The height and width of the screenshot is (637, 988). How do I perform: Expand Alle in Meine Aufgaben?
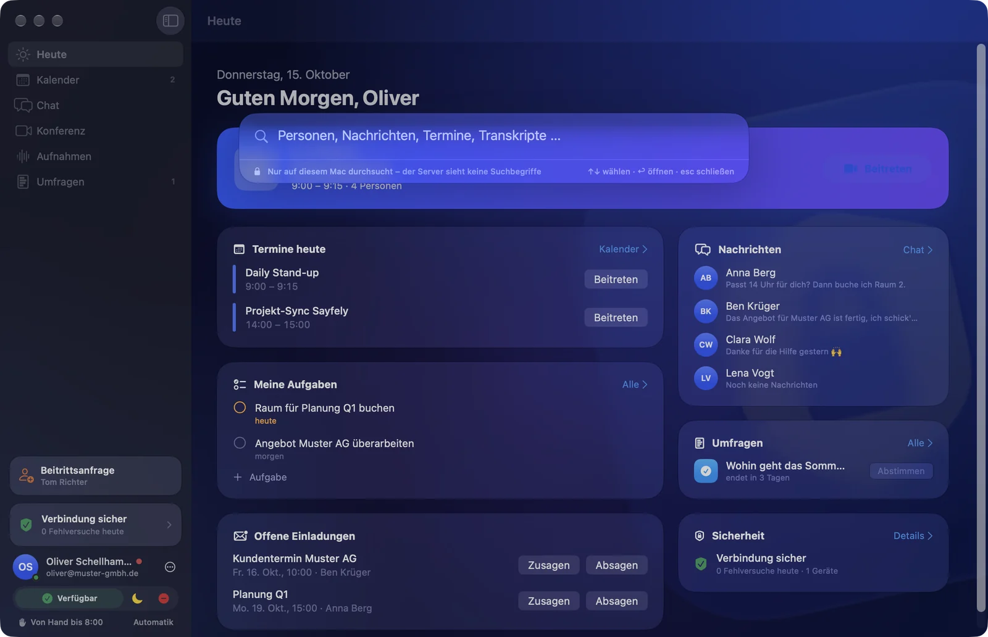click(x=635, y=384)
